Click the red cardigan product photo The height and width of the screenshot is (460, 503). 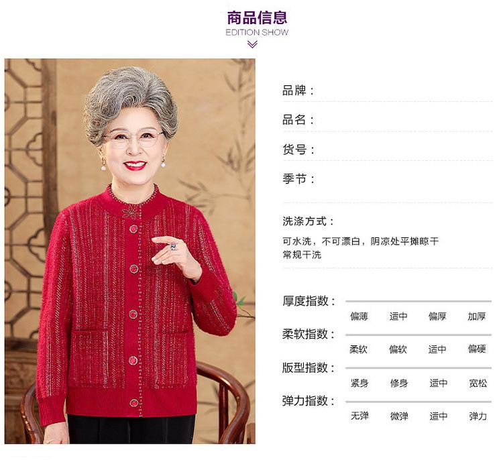click(x=130, y=251)
